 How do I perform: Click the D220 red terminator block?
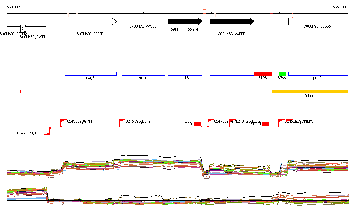pos(197,124)
